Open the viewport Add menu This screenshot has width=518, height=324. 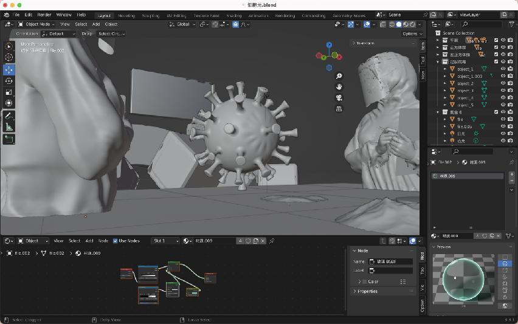(x=96, y=24)
